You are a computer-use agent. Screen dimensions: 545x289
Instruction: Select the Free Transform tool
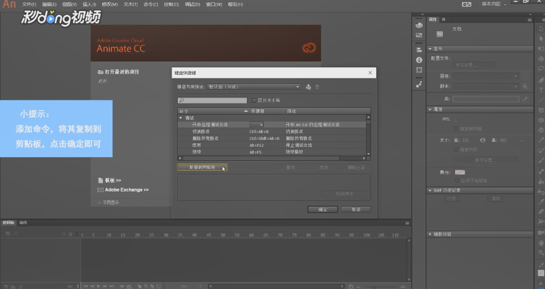point(541,49)
